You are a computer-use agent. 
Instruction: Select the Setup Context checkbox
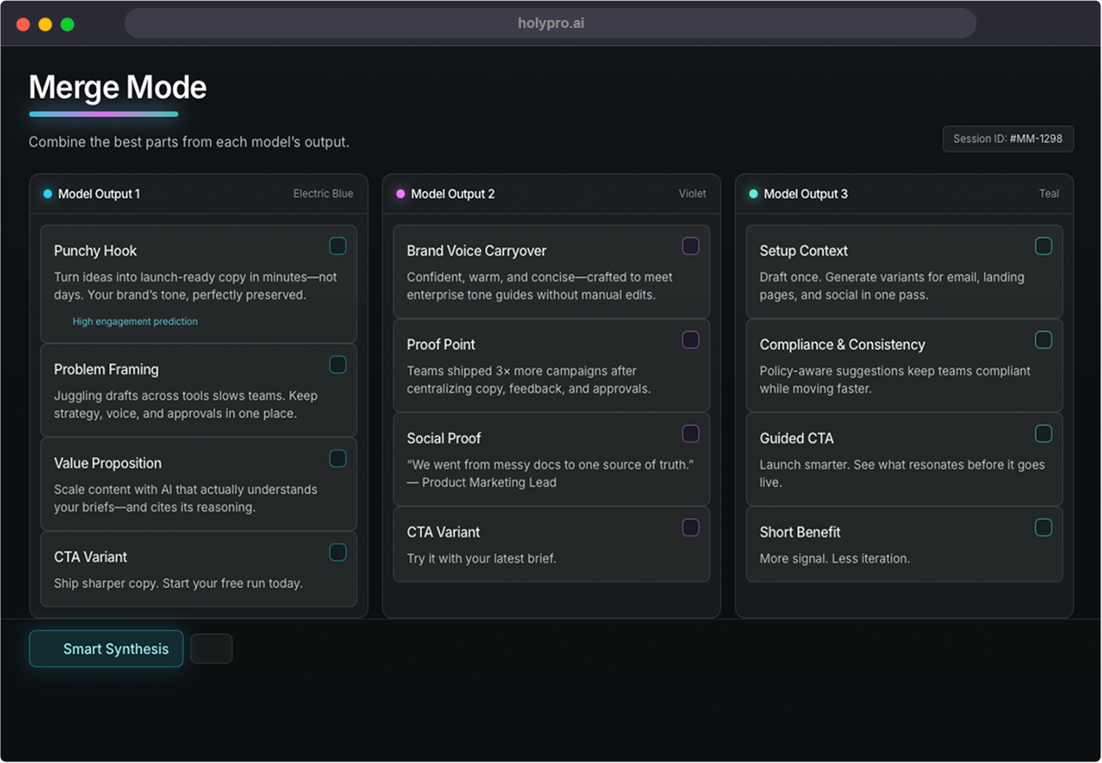[x=1044, y=246]
